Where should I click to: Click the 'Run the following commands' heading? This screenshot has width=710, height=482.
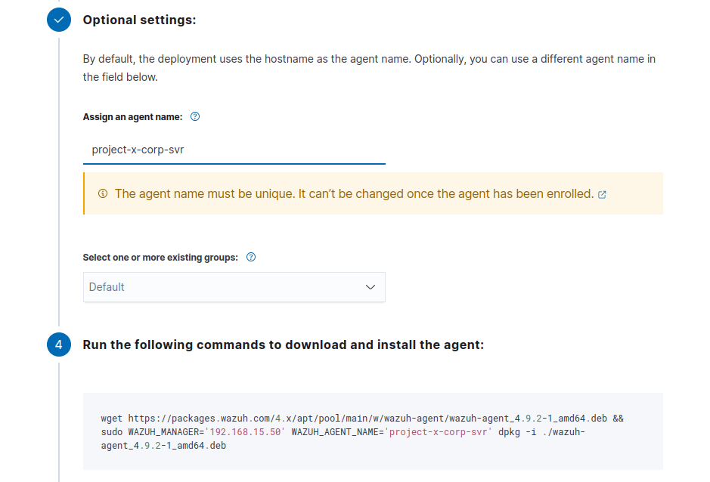(283, 345)
